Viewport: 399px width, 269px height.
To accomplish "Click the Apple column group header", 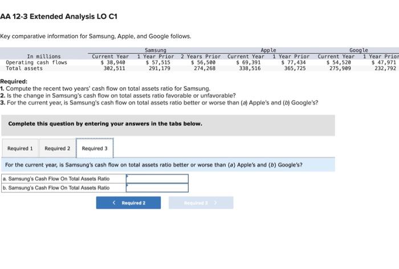I will 268,50.
